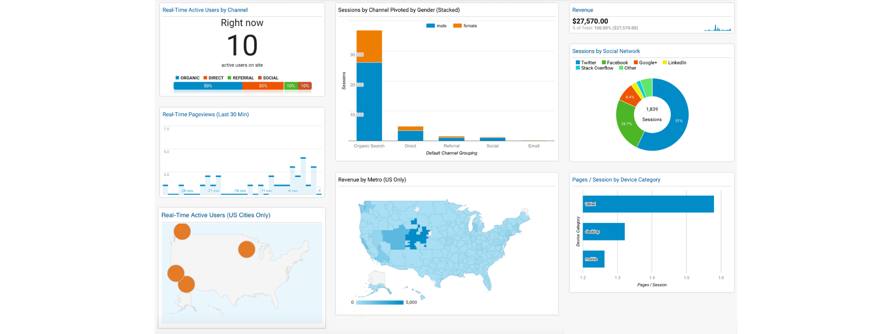Image resolution: width=892 pixels, height=334 pixels.
Task: Open the Real-Time Pageviews (Last 30 Min) title
Action: (205, 114)
